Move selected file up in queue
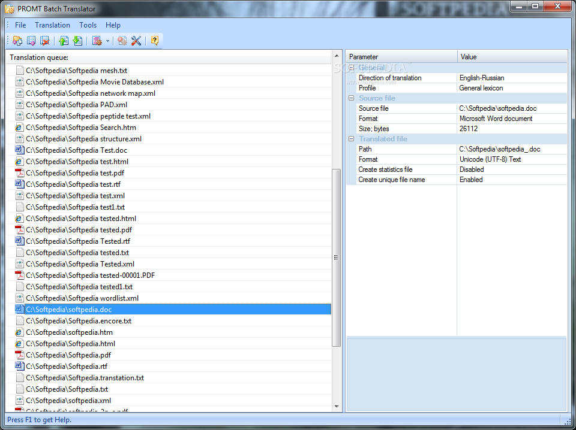576x430 pixels. pos(64,41)
